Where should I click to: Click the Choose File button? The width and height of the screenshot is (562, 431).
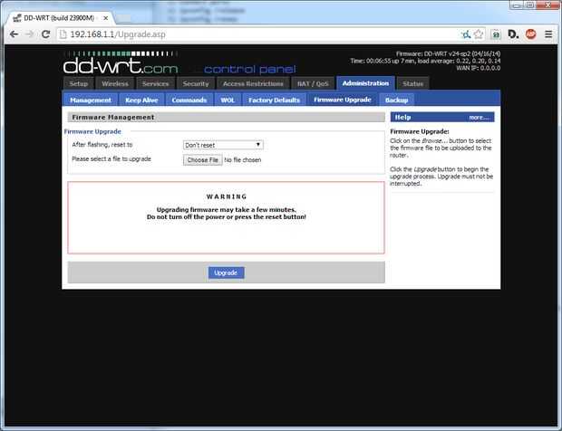click(203, 160)
